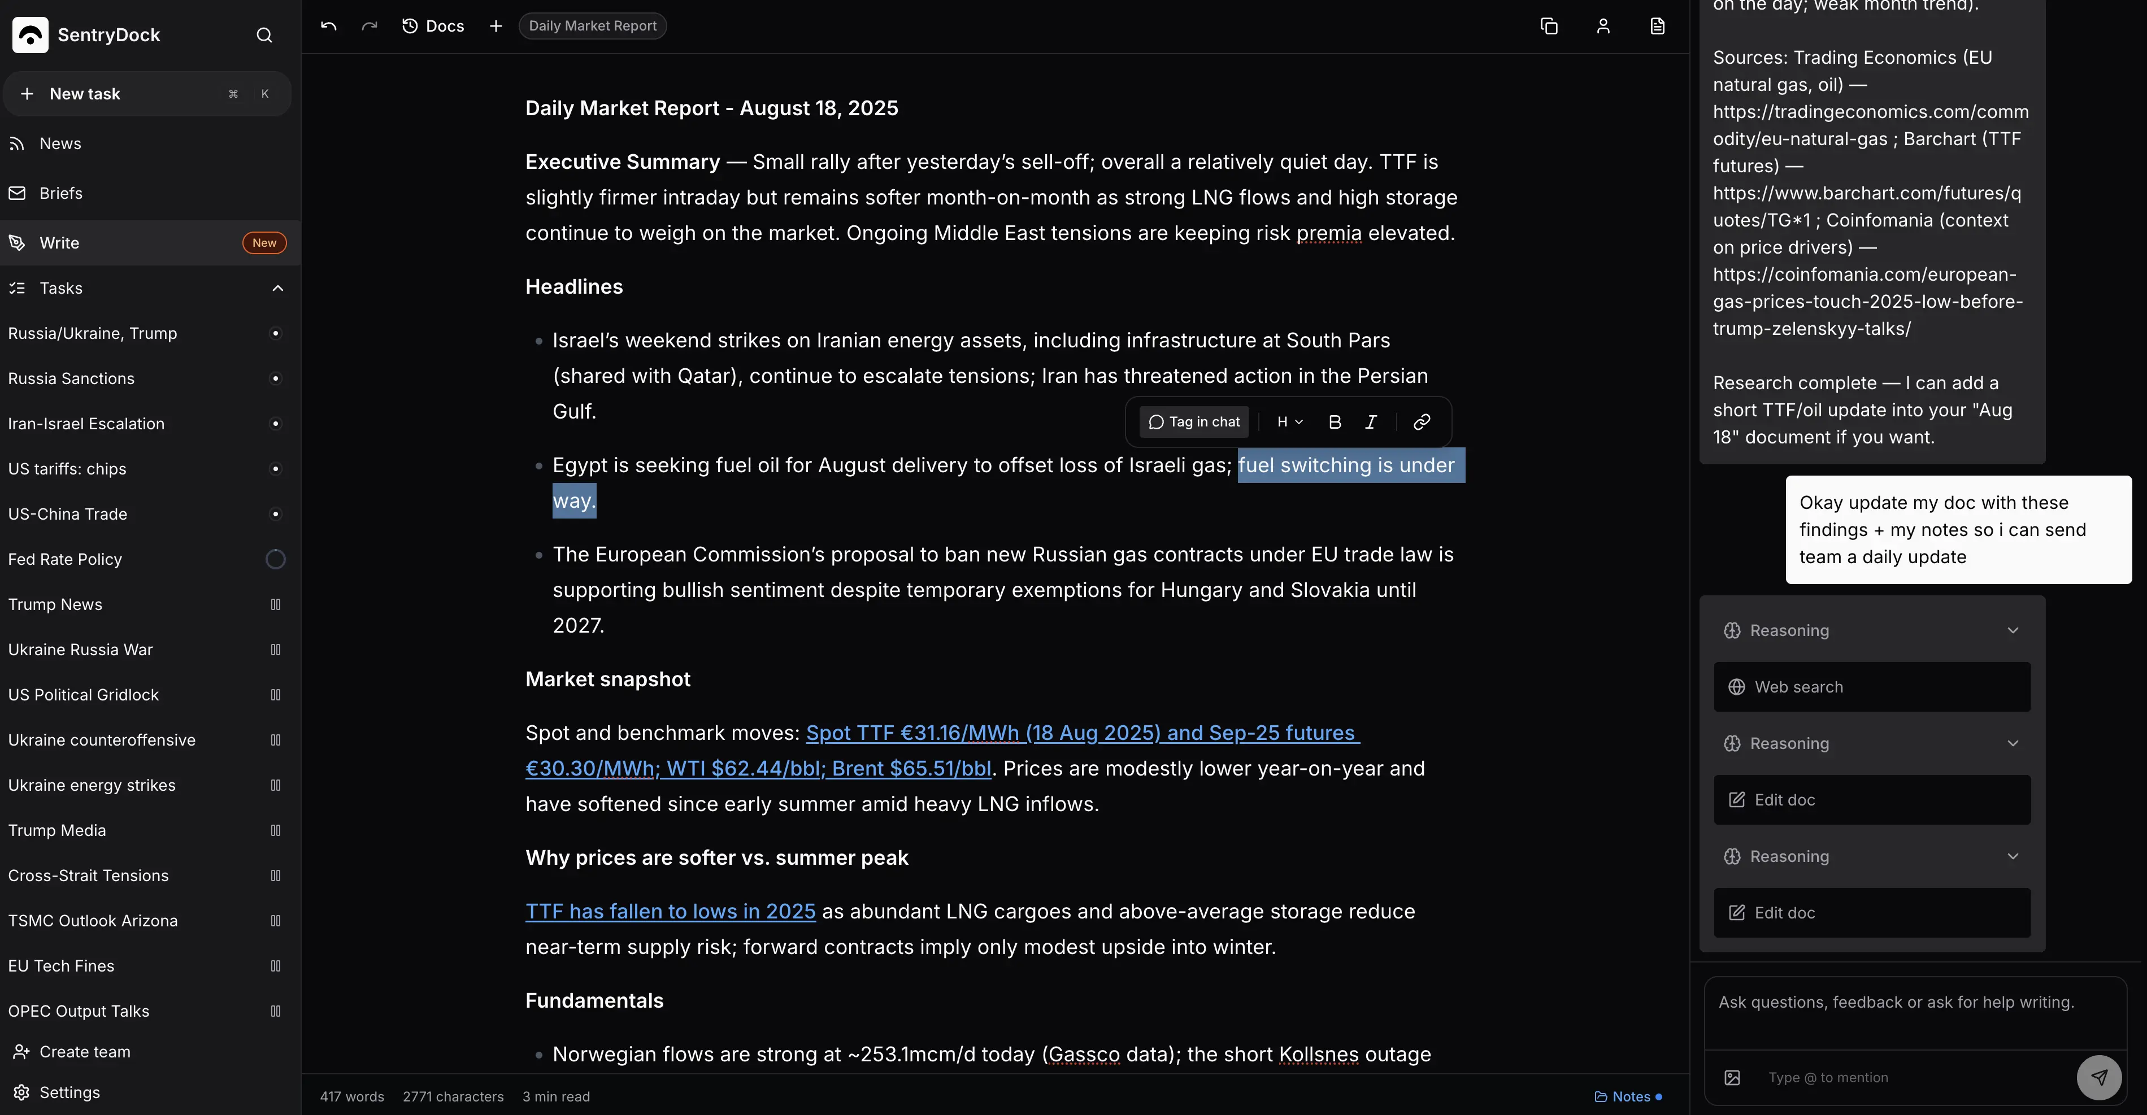Switch to the Daily Market Report tab
This screenshot has width=2147, height=1115.
(x=592, y=26)
